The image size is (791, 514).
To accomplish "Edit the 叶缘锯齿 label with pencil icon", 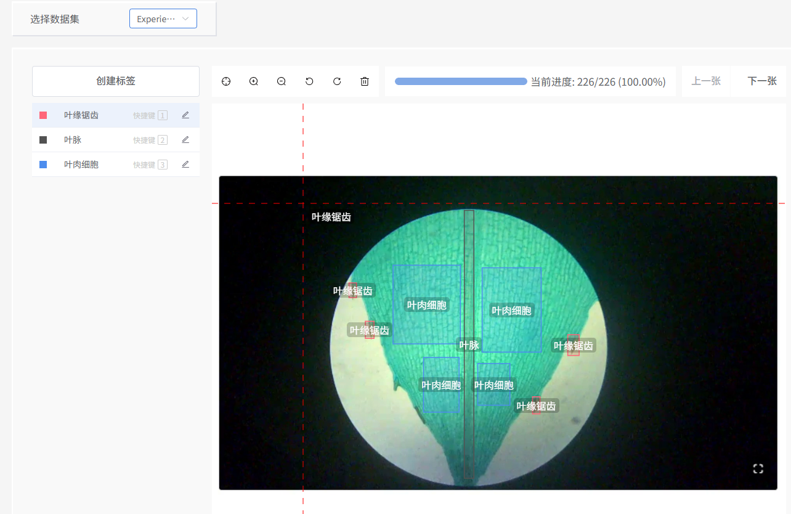I will [x=185, y=115].
